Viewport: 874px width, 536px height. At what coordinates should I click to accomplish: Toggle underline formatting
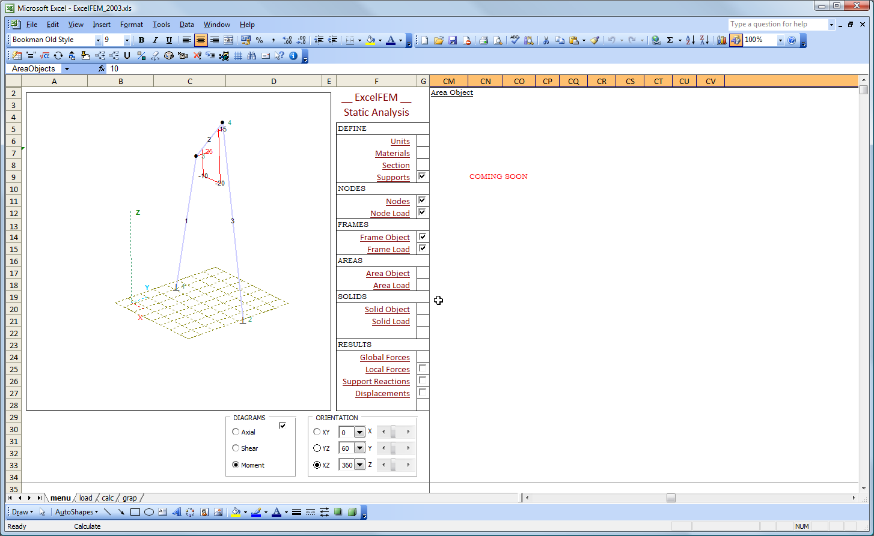click(169, 40)
